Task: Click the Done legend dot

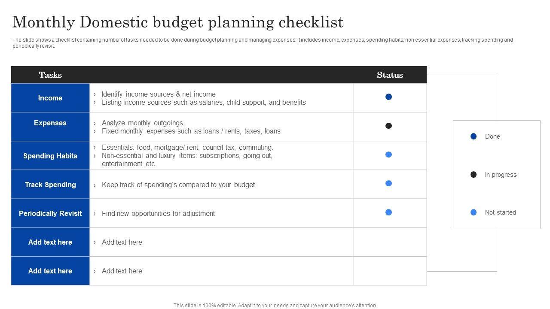Action: pyautogui.click(x=474, y=136)
